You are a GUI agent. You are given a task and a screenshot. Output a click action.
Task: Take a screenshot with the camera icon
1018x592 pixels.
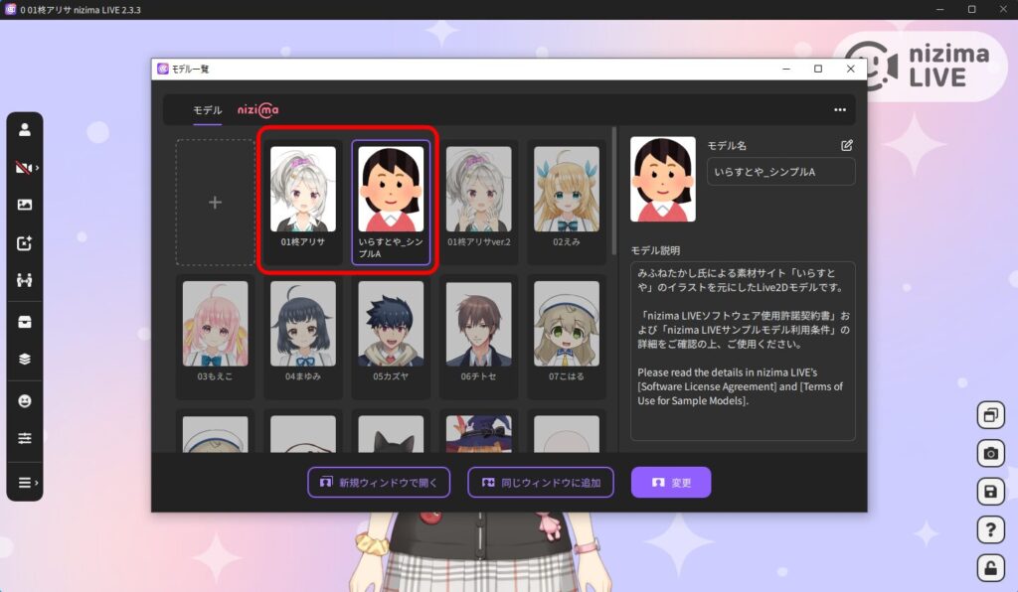(x=991, y=454)
